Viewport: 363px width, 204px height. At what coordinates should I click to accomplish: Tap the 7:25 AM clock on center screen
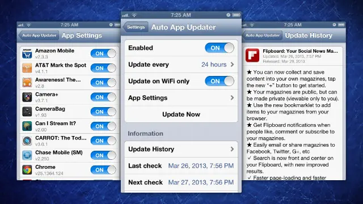coord(181,15)
